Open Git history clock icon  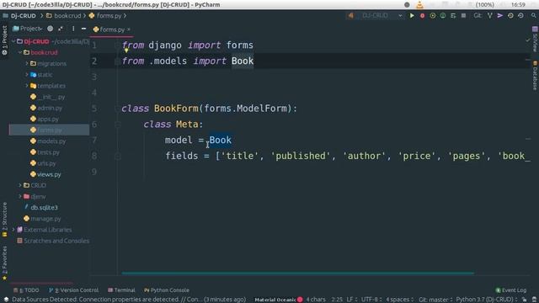510,16
